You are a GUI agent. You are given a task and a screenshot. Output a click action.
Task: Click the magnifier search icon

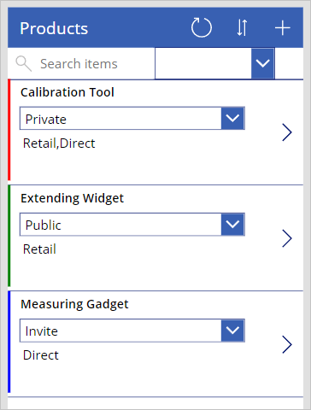tap(23, 63)
